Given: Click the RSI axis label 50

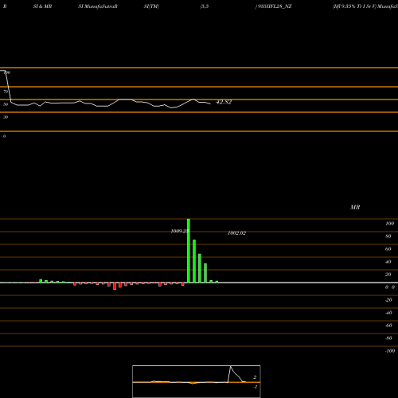Looking at the screenshot, I should (6, 104).
